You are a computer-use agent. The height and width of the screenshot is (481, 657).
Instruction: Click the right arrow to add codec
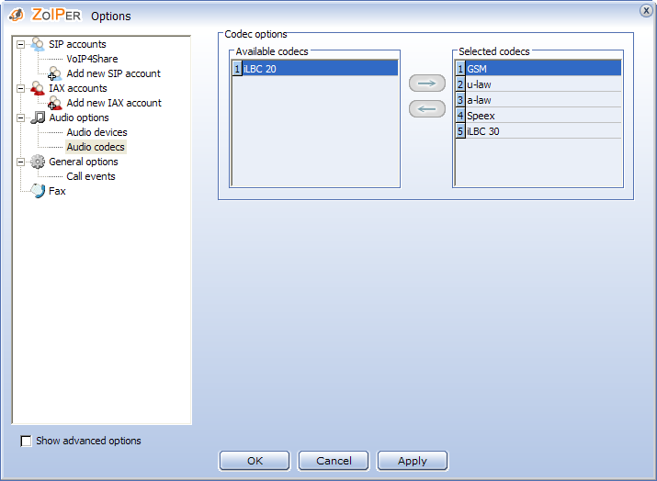[x=425, y=84]
